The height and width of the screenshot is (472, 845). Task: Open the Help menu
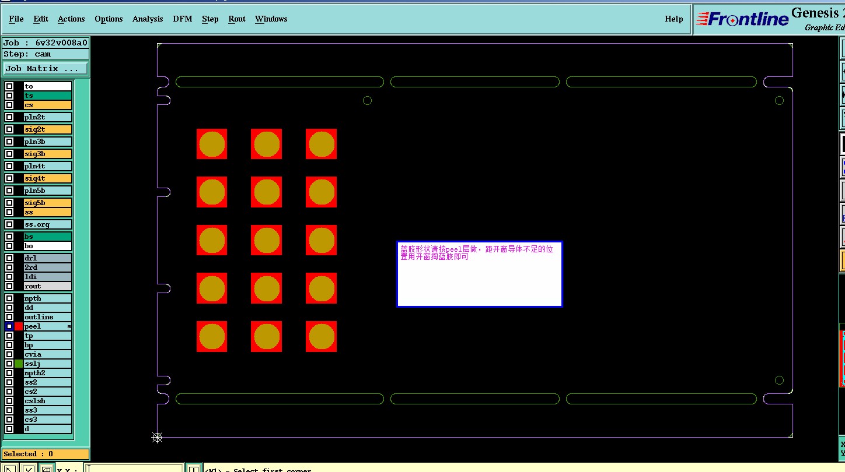point(674,19)
